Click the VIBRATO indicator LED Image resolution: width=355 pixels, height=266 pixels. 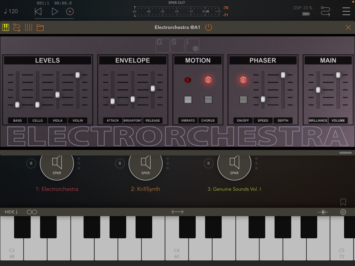(188, 80)
